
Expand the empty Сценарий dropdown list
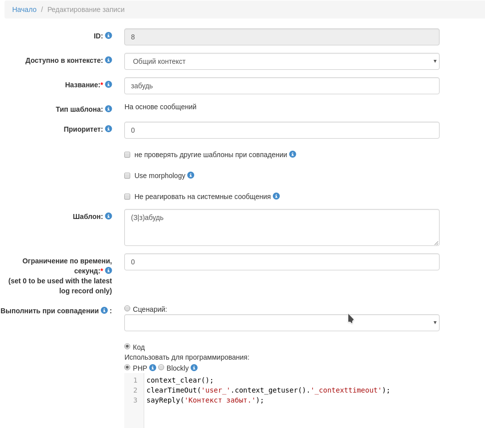tap(281, 323)
